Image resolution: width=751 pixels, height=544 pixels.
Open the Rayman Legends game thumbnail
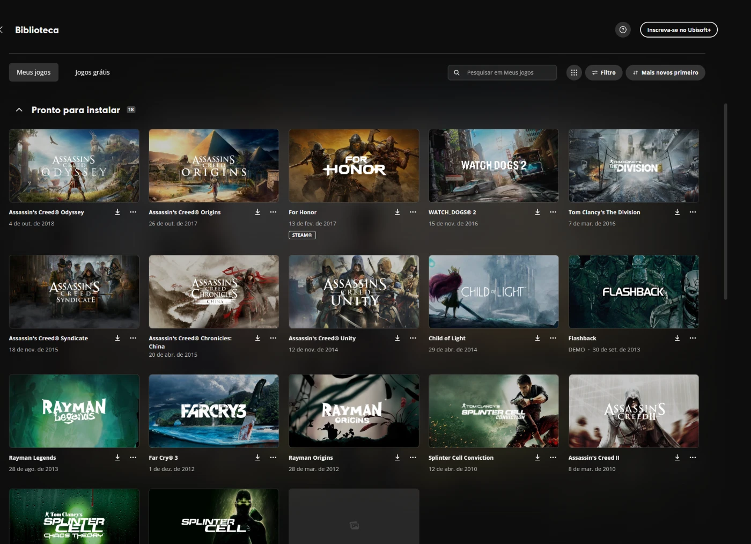click(74, 411)
